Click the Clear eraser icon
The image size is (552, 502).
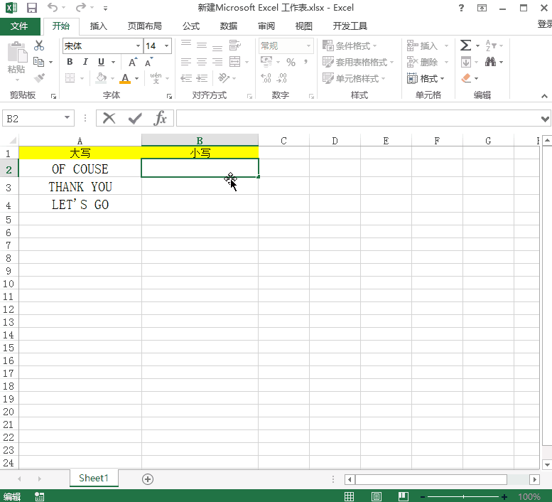click(x=466, y=78)
